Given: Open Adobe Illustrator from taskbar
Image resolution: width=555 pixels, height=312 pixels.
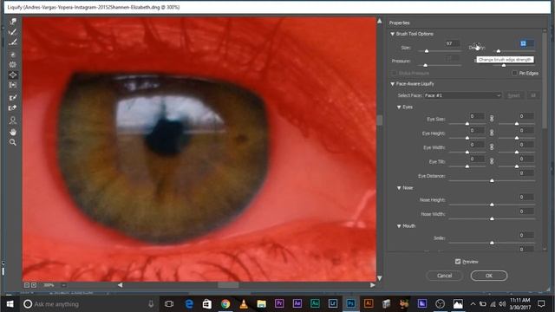Looking at the screenshot, I should click(369, 304).
